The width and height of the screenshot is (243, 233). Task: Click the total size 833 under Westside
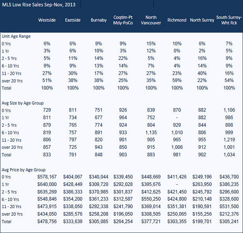click(x=47, y=155)
